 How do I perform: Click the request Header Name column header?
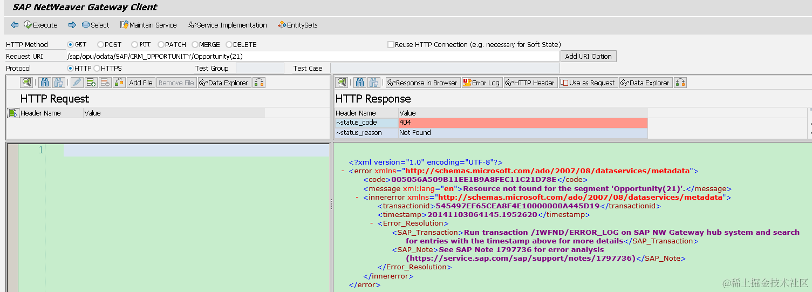(x=51, y=113)
